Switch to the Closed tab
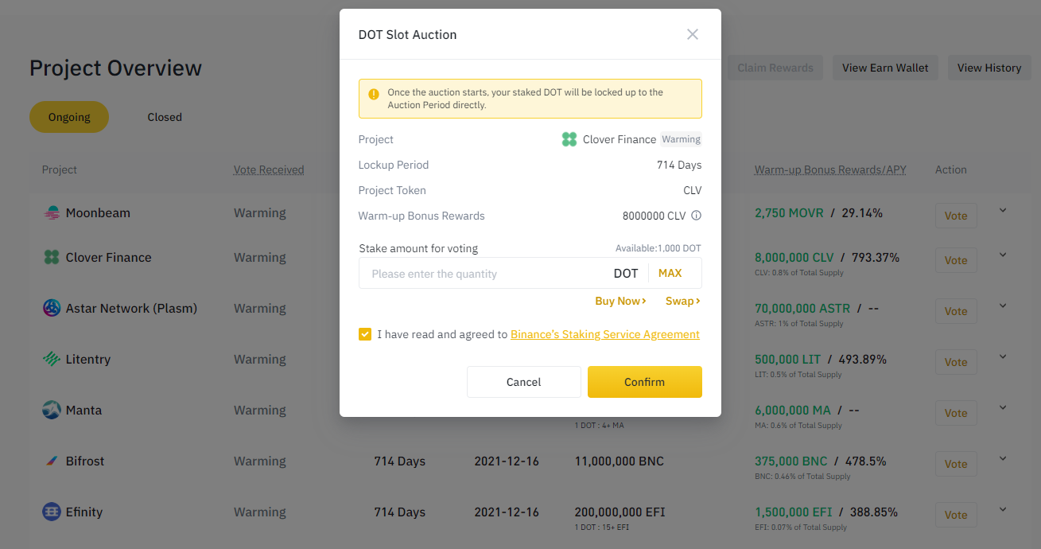The width and height of the screenshot is (1041, 549). tap(165, 117)
